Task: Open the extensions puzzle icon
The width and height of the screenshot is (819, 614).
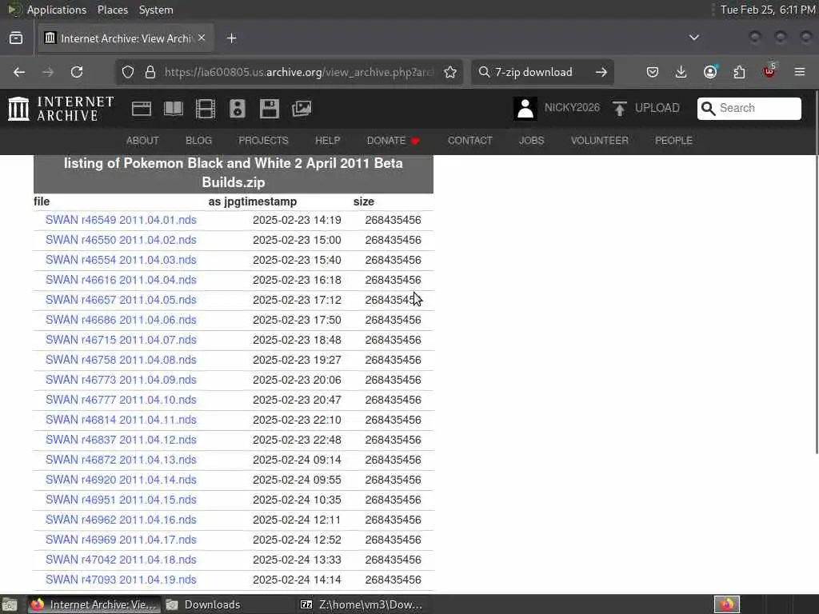Action: point(740,72)
